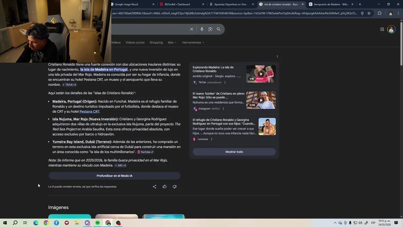This screenshot has height=227, width=403.
Task: Open AI overview three-dot options
Action: coord(277,56)
